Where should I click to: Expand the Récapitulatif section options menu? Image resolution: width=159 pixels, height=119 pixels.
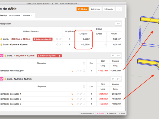pyautogui.click(x=118, y=24)
